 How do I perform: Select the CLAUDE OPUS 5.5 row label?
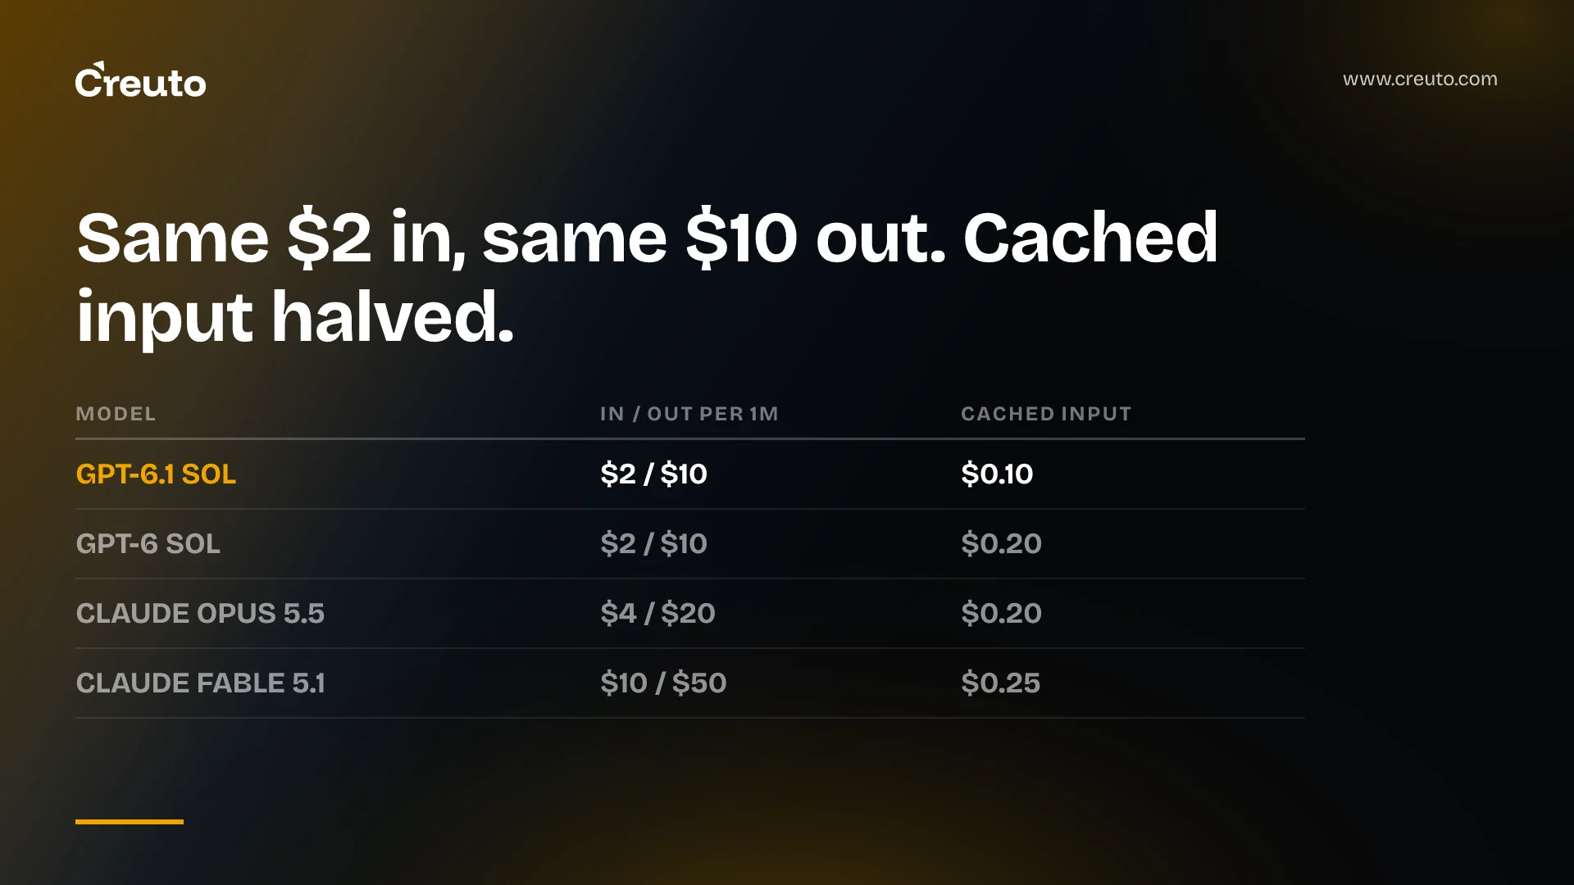click(x=200, y=613)
